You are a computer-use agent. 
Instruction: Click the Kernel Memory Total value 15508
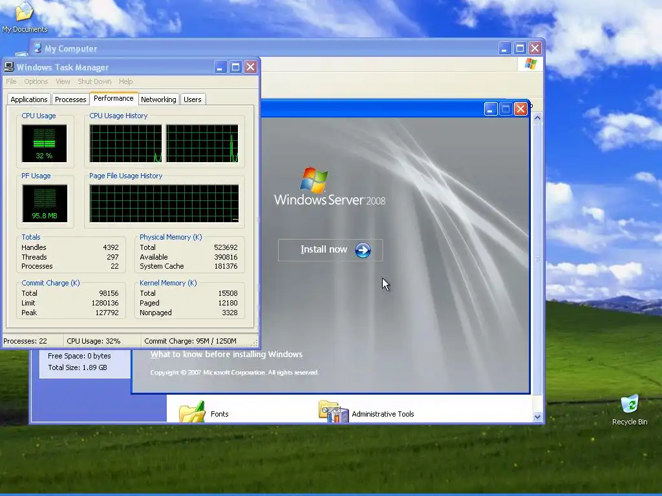tap(228, 293)
